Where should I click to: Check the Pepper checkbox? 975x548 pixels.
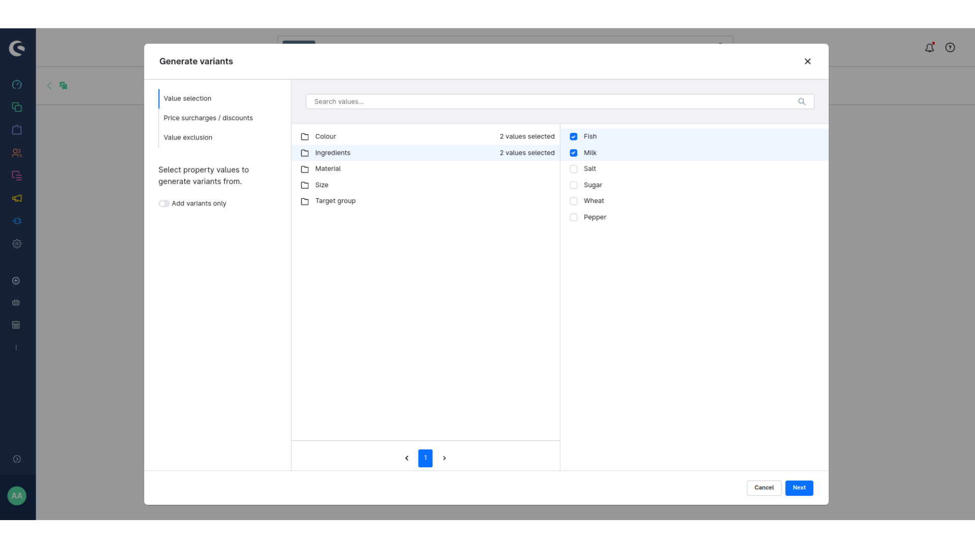[573, 217]
